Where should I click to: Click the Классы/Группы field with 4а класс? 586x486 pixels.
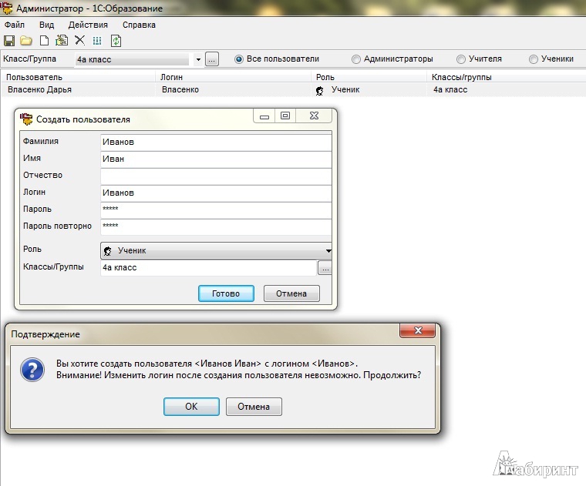208,268
